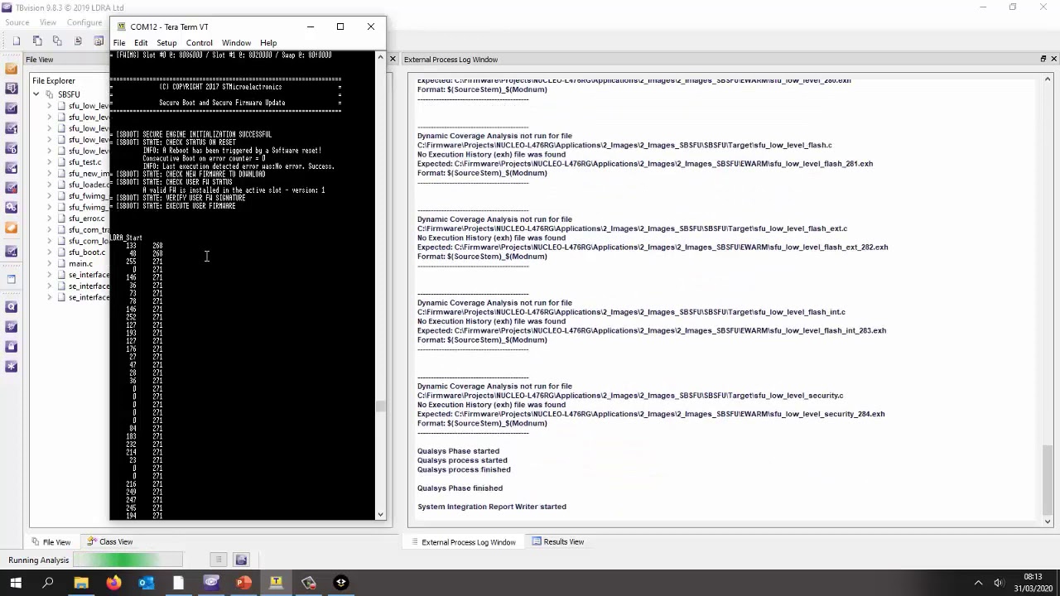Open TBvision Configure menu
Image resolution: width=1060 pixels, height=596 pixels.
84,22
